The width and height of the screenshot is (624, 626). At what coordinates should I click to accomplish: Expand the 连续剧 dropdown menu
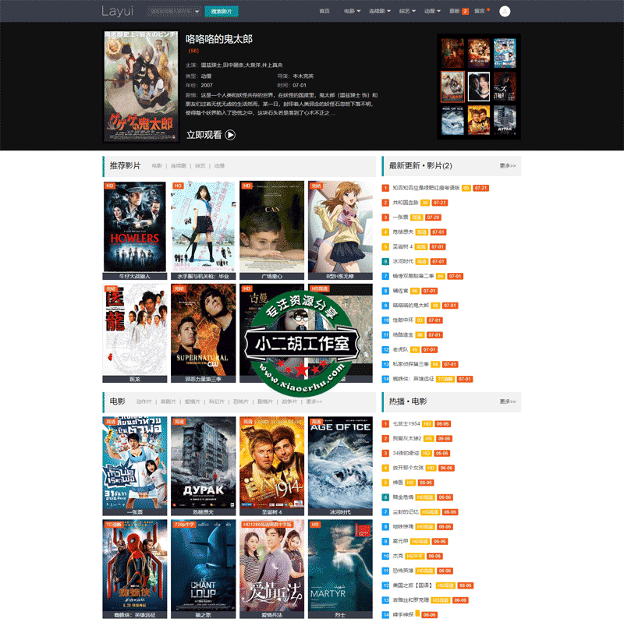[x=381, y=12]
